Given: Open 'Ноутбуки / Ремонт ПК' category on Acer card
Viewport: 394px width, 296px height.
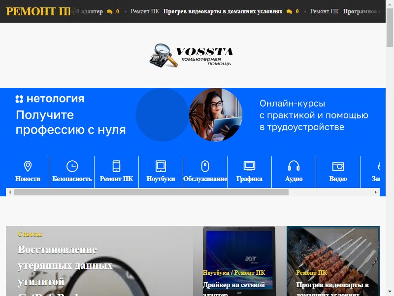Looking at the screenshot, I should click(234, 273).
